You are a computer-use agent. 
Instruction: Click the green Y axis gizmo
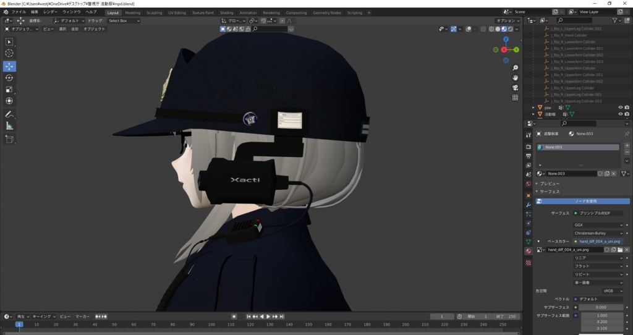tap(516, 49)
